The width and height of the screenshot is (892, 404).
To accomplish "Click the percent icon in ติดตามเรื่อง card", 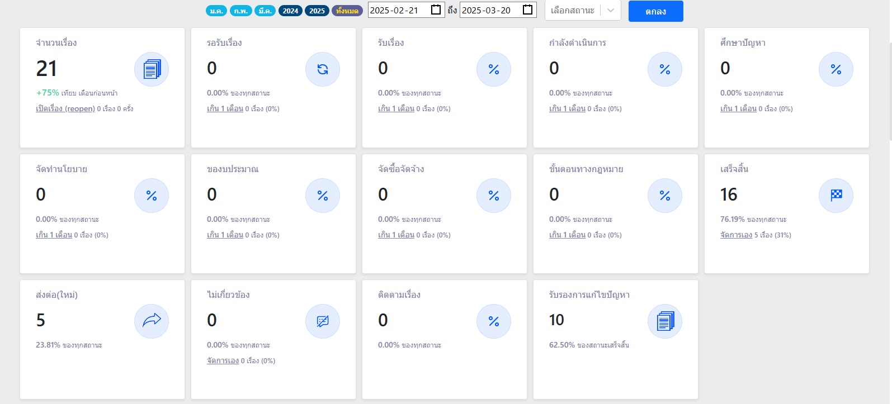I will 494,321.
